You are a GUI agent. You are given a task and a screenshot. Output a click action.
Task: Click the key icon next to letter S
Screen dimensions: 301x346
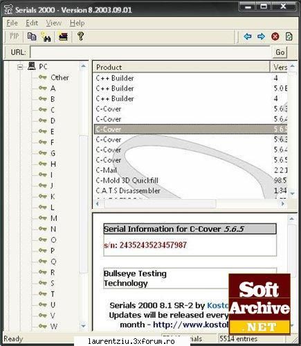pyautogui.click(x=43, y=283)
